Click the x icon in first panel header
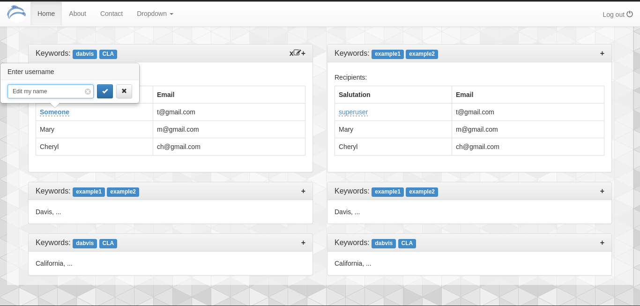Screen dimensions: 640x306 tap(291, 53)
